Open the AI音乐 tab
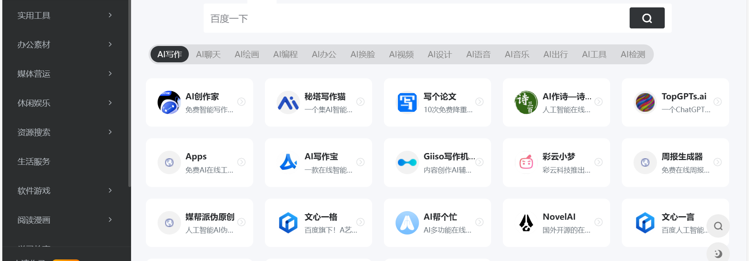This screenshot has height=261, width=749. tap(517, 54)
